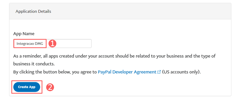Screen dimensions: 241x99
Task: Click the word Create on the blue button
Action: 23,87
